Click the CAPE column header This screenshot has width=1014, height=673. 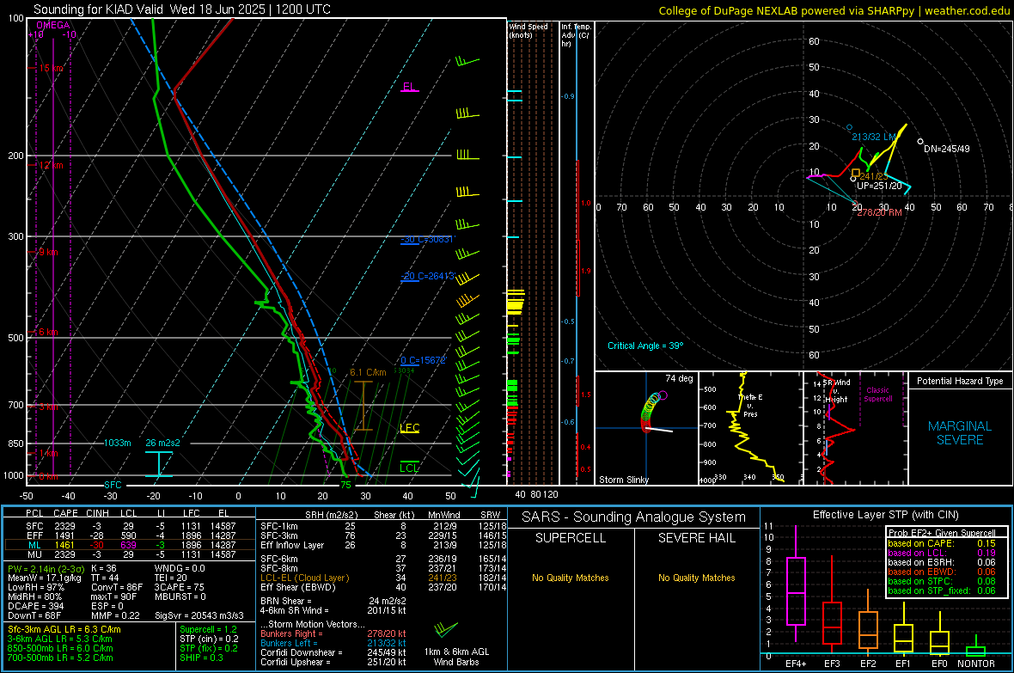(65, 513)
